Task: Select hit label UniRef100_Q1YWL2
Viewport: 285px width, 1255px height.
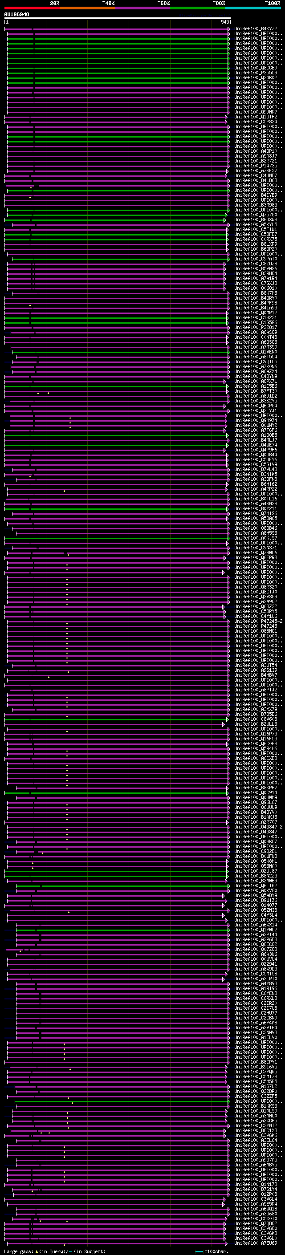Action: [256, 930]
